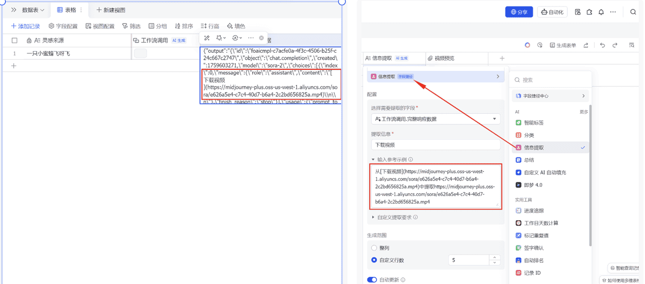Click the 提取信息 input field

point(435,145)
